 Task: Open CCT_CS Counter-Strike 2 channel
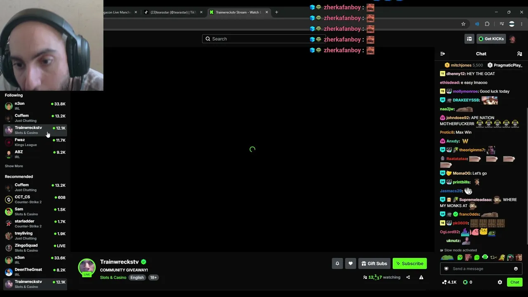click(x=35, y=199)
